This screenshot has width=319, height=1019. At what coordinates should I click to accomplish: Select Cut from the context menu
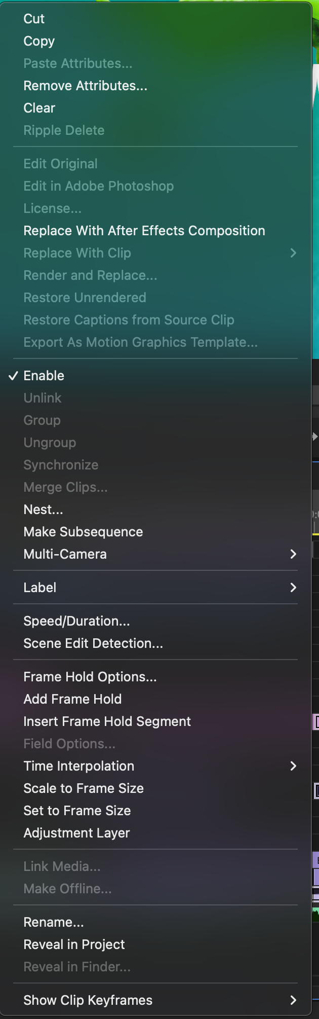tap(33, 19)
